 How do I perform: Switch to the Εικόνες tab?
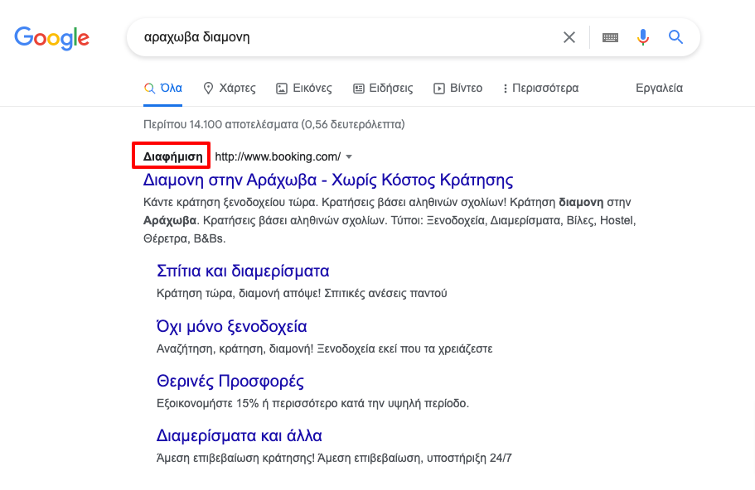[303, 88]
